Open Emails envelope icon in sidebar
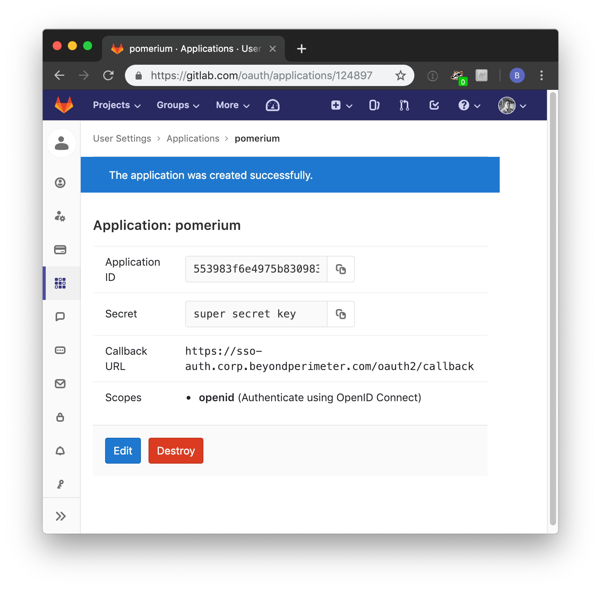 tap(60, 384)
